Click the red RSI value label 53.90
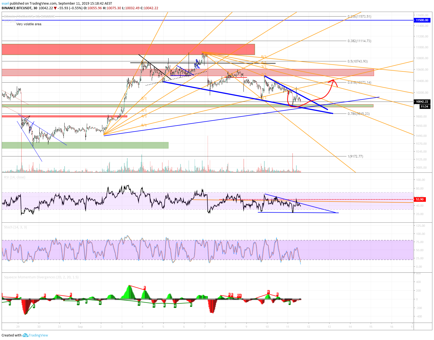Image resolution: width=434 pixels, height=340 pixels. pos(420,199)
